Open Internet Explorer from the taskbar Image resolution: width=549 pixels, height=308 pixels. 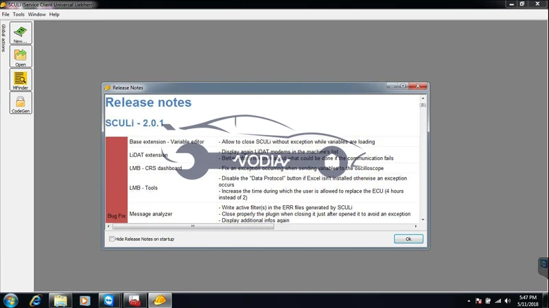tap(36, 300)
